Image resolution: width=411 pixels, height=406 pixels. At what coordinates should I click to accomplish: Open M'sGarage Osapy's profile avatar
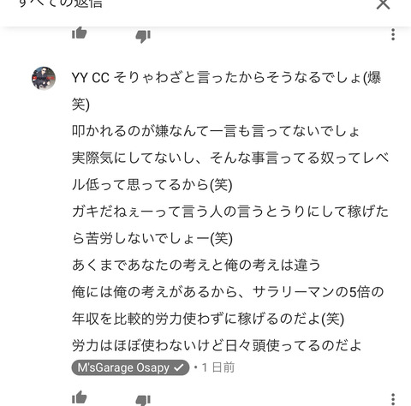[x=44, y=78]
